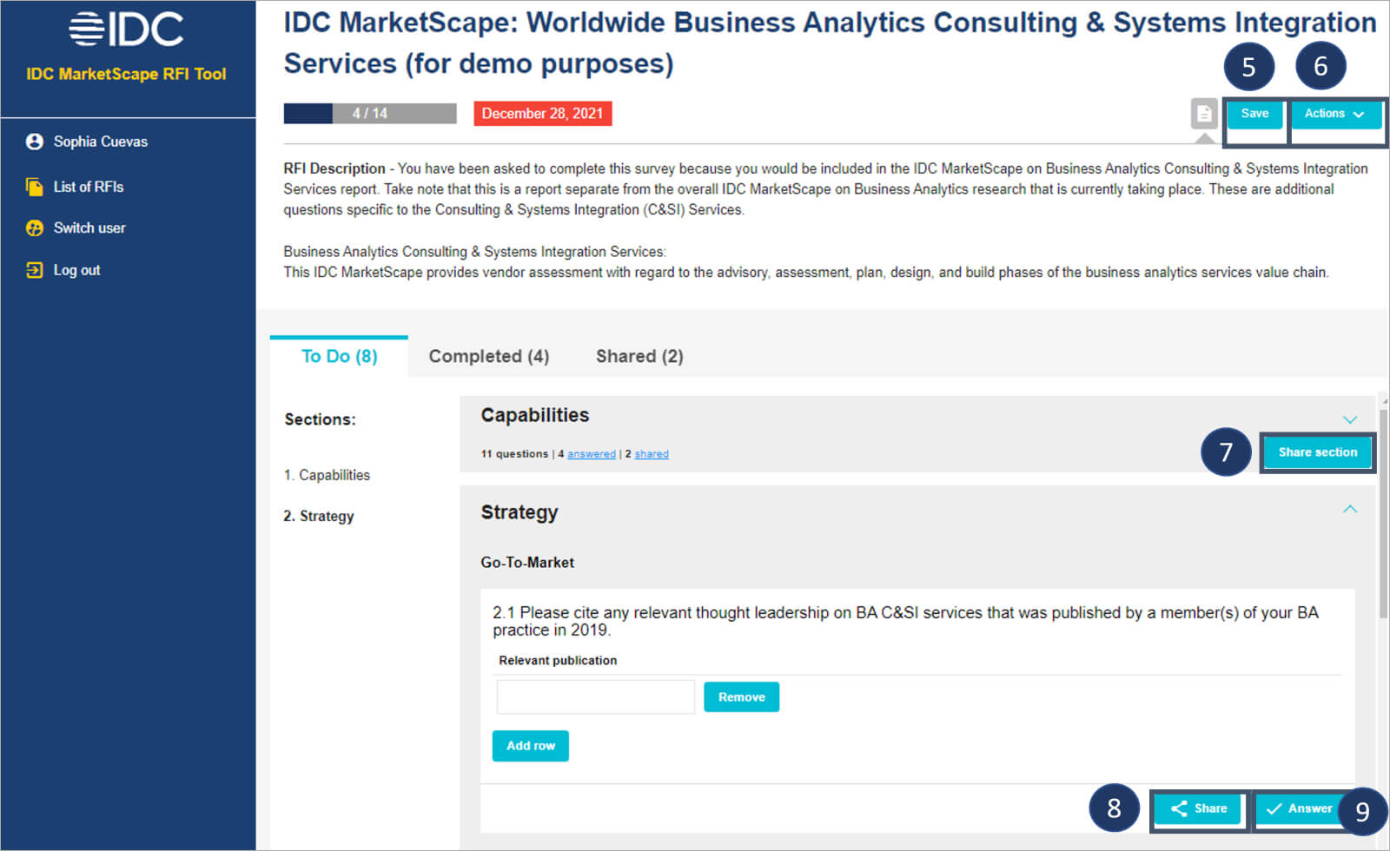Click the 4/14 progress bar
1390x851 pixels.
click(x=370, y=114)
